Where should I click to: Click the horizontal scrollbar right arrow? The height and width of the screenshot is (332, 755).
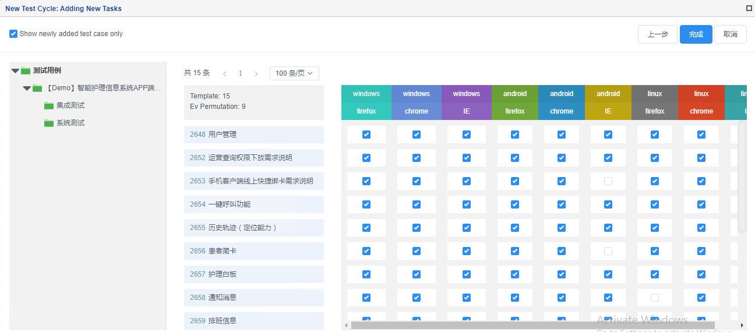(x=742, y=325)
